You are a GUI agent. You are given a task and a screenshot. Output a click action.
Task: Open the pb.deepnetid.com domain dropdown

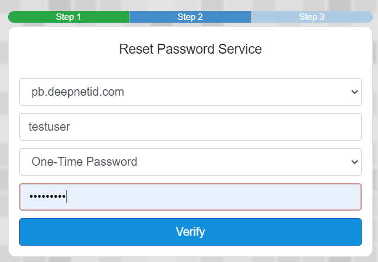click(190, 92)
